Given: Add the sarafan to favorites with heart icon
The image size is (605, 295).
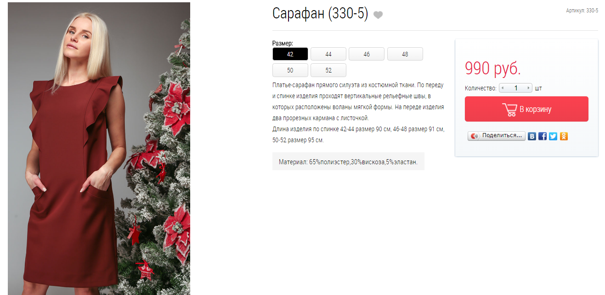Looking at the screenshot, I should [x=378, y=15].
